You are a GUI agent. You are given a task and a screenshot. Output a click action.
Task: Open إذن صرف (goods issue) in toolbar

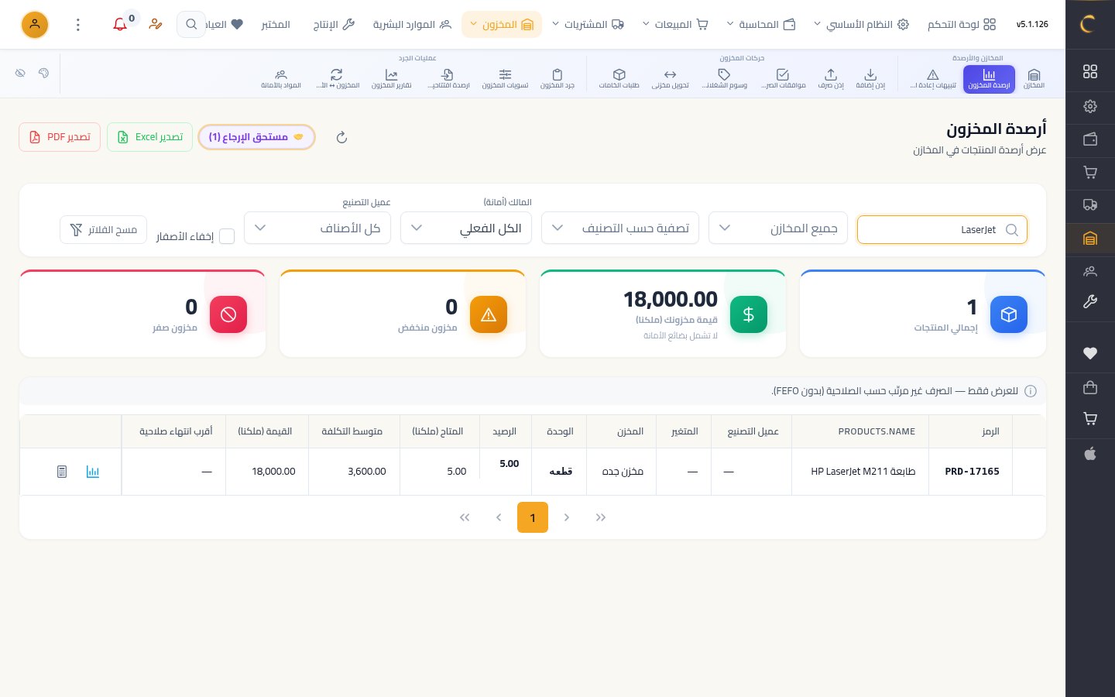click(831, 78)
